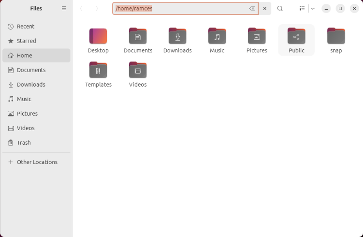Select the Videos folder icon
363x237 pixels.
[x=138, y=70]
